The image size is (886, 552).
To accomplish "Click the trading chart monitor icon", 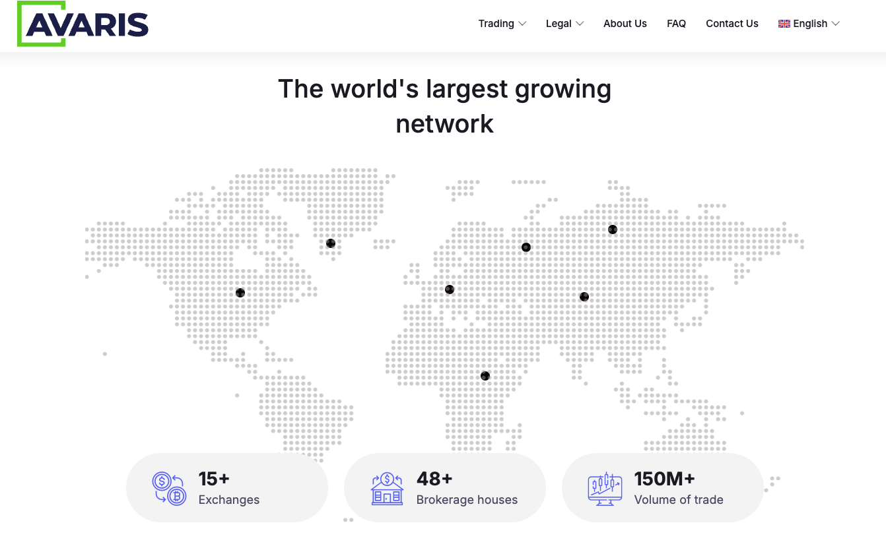I will coord(605,489).
